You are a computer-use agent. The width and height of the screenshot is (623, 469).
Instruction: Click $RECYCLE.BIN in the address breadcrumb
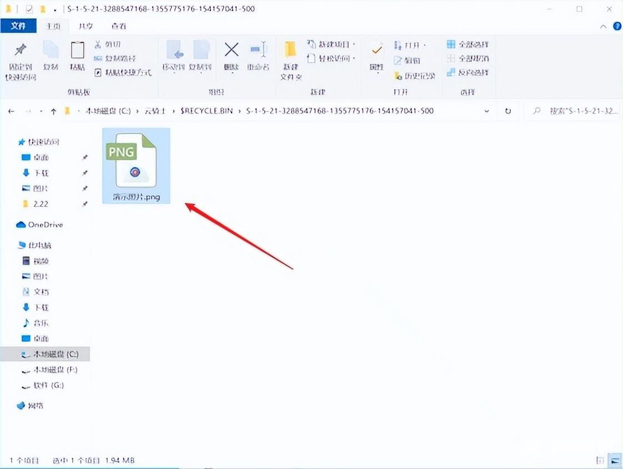(x=207, y=111)
